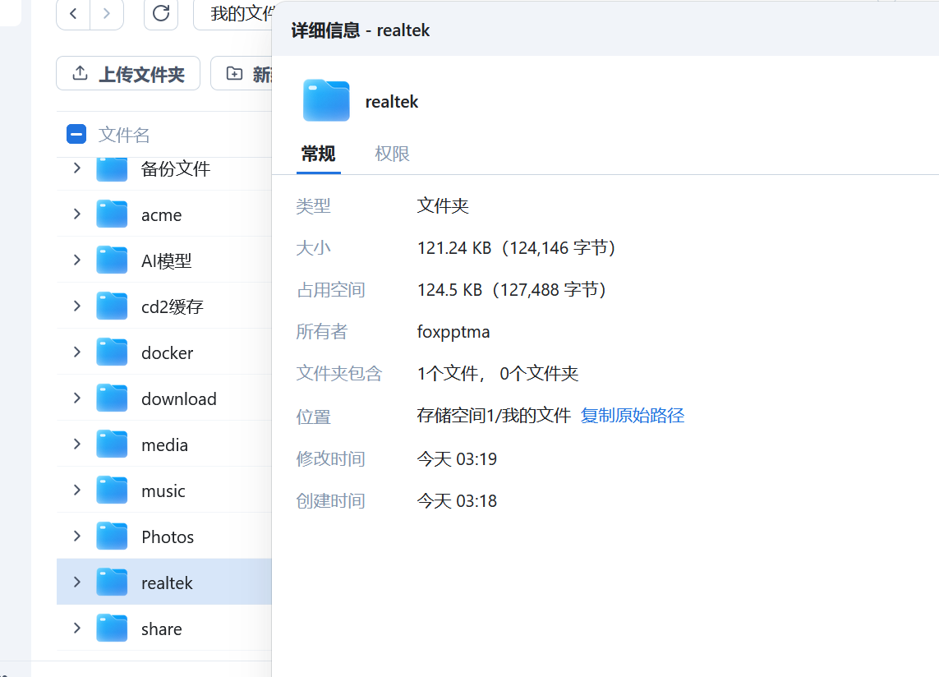Screen dimensions: 939x677
Task: Click the 复制原始路径 link
Action: click(633, 415)
